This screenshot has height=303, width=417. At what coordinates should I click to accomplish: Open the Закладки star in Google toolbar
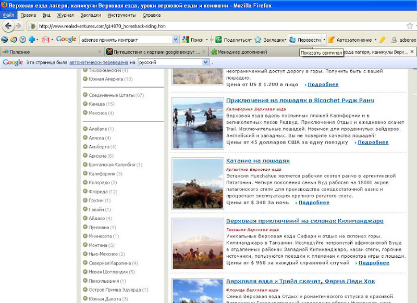[x=257, y=40]
